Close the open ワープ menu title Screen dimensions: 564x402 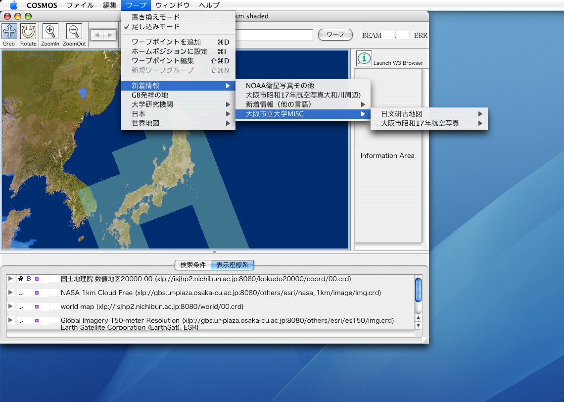136,5
